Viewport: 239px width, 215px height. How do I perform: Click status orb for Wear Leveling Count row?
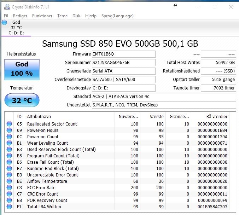(9, 143)
